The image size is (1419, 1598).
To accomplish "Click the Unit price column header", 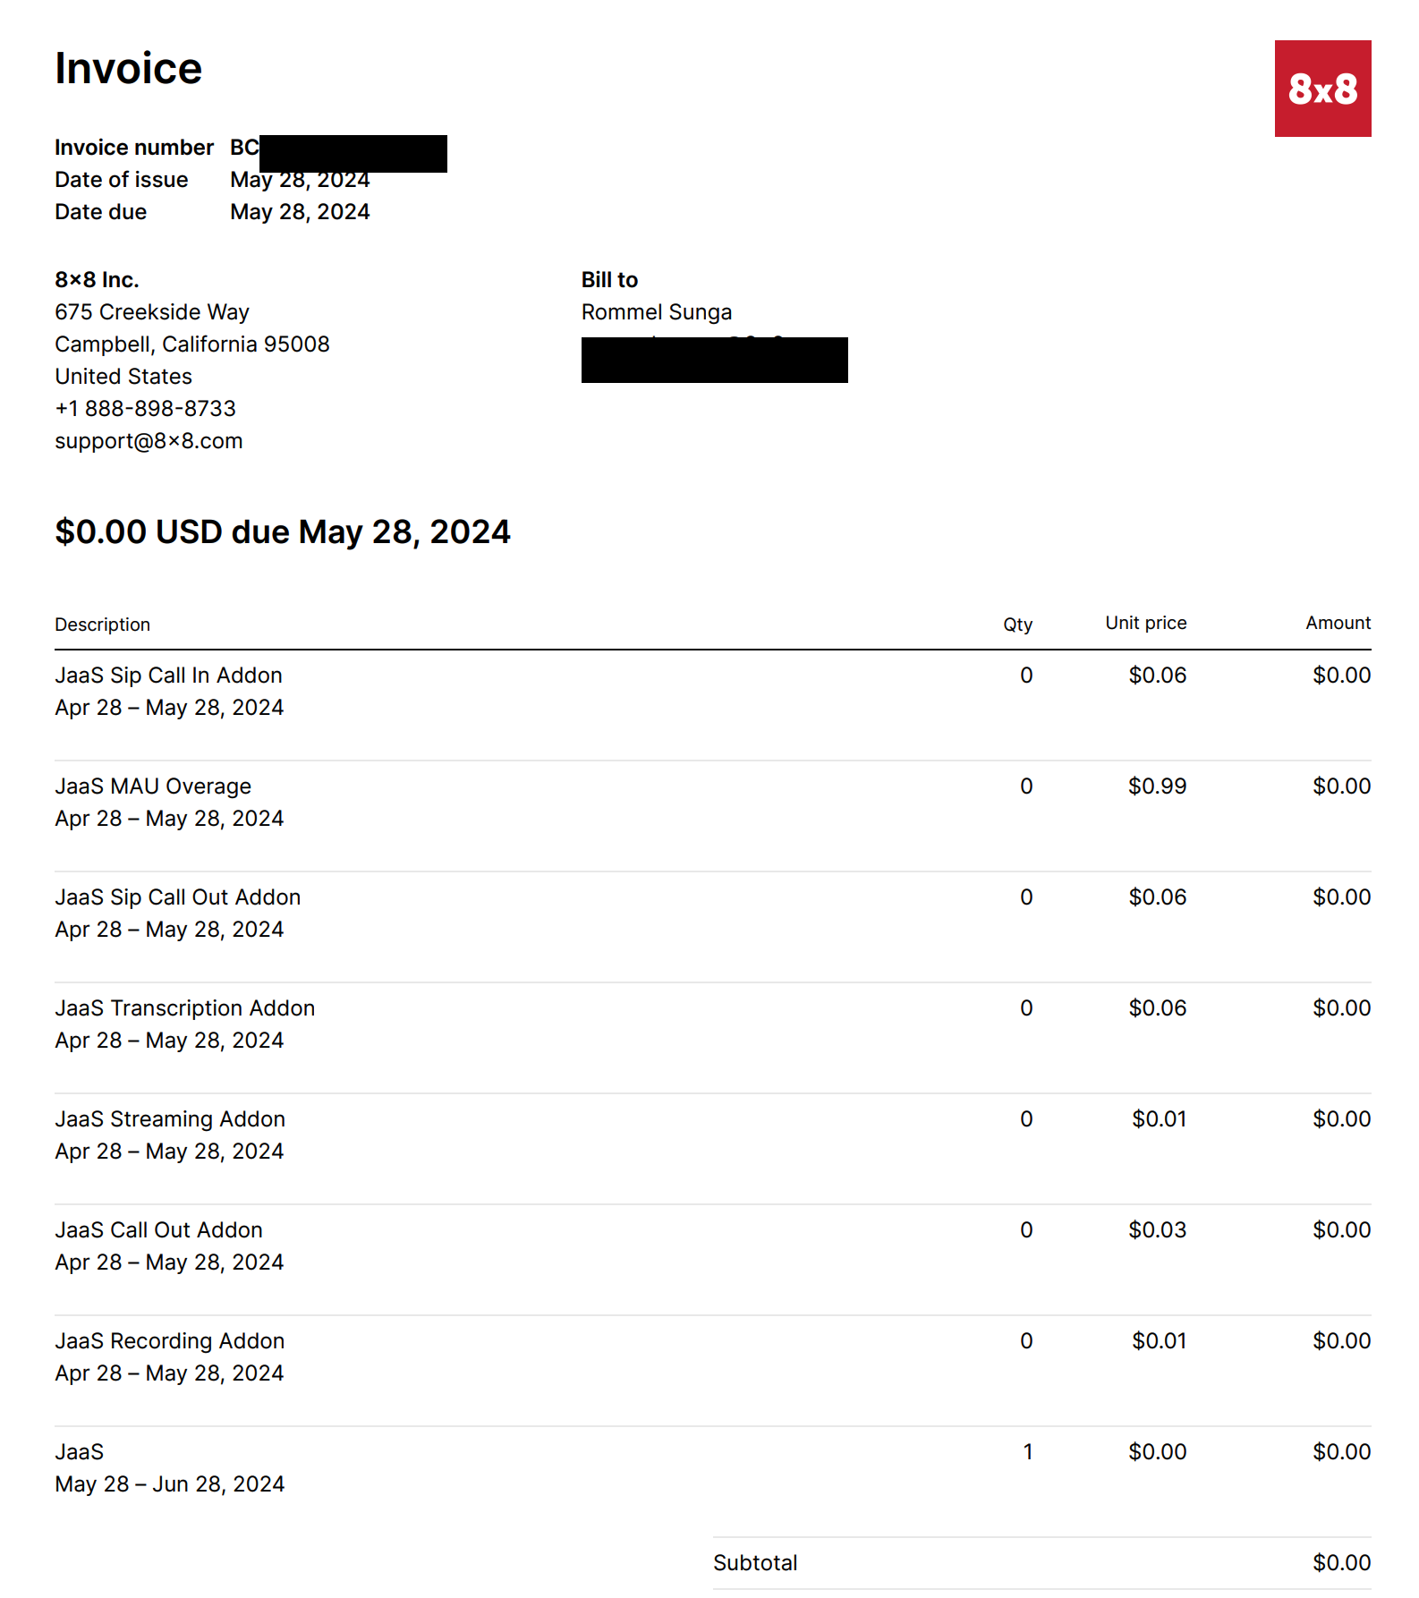I will 1145,623.
